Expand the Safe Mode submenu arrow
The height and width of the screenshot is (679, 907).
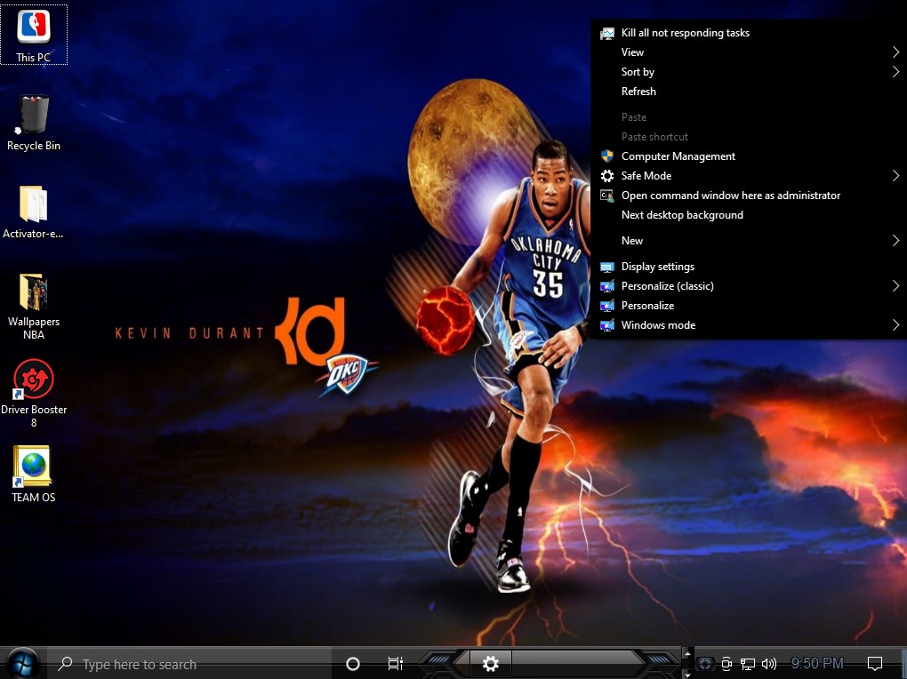[895, 176]
